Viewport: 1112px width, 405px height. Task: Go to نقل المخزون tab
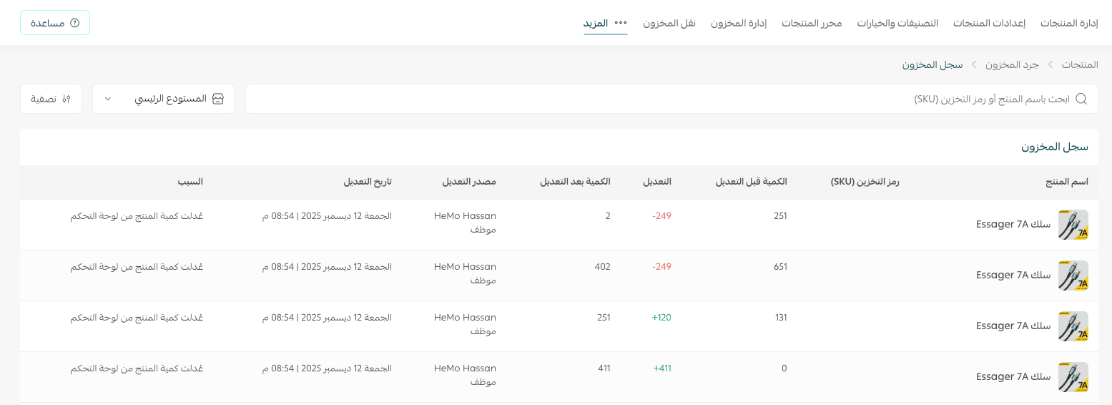(669, 23)
